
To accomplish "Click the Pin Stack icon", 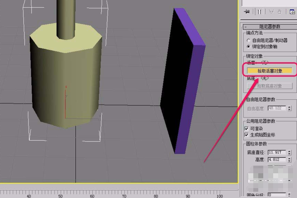I will click(247, 12).
